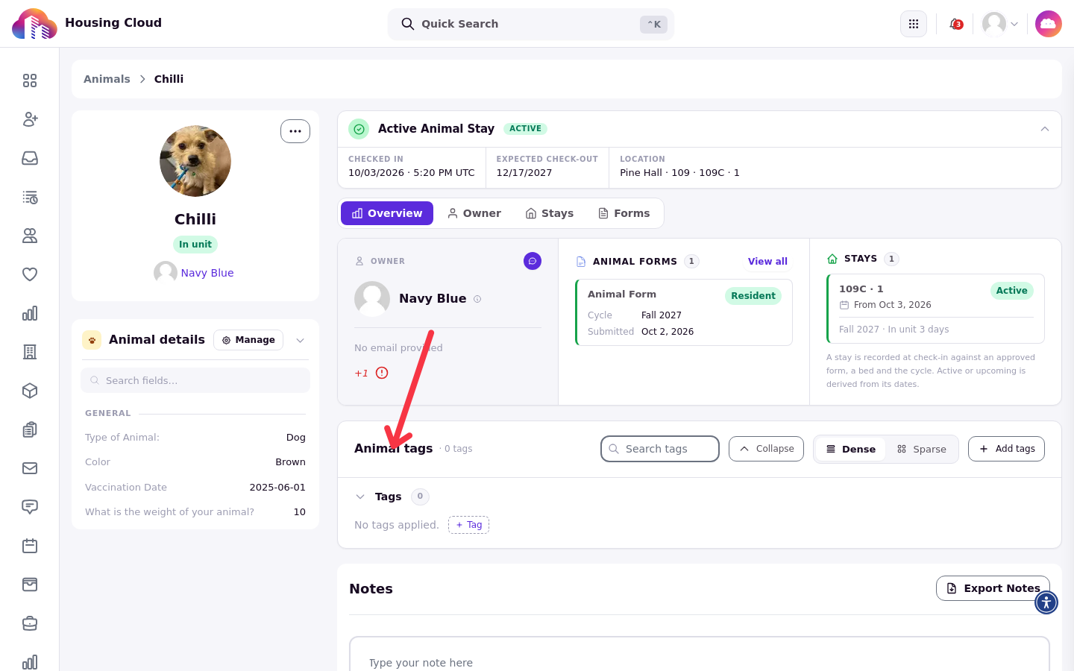
Task: Switch tags view to Sparse
Action: 922,450
